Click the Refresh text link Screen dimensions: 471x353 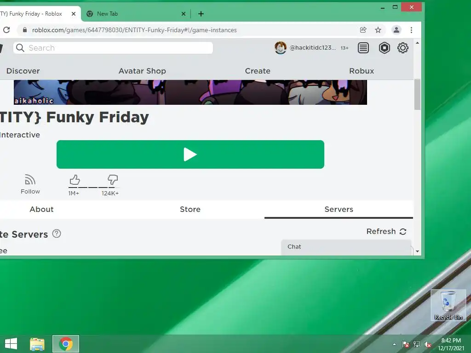pos(381,232)
